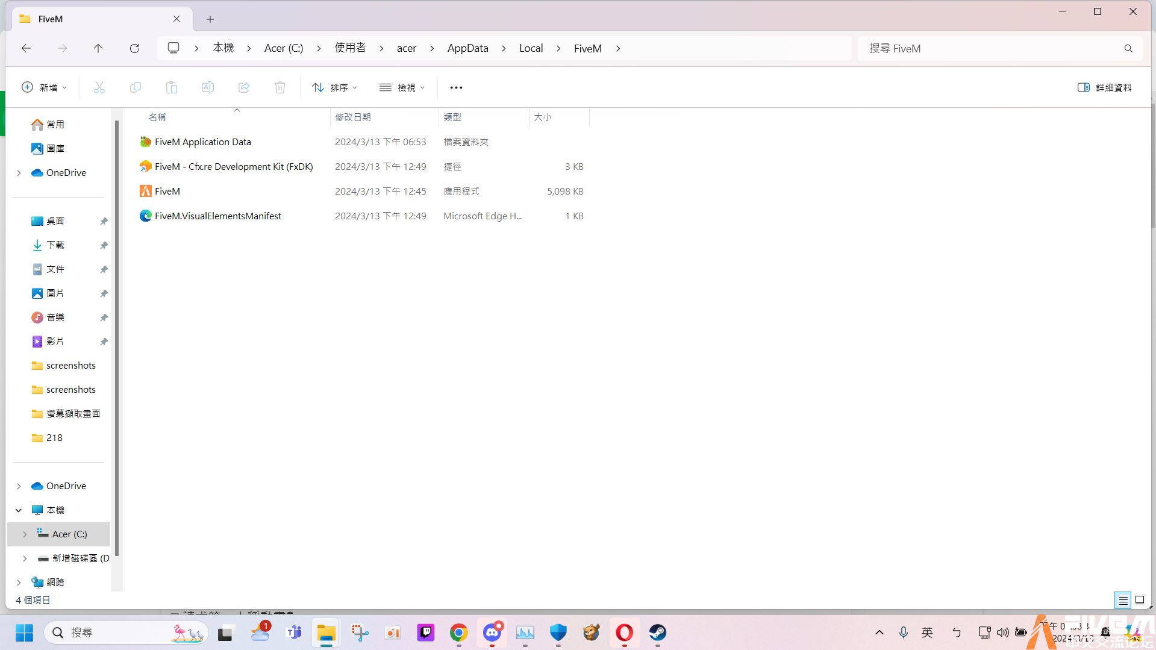Open 桌面 in the sidebar
Image resolution: width=1156 pixels, height=650 pixels.
55,221
